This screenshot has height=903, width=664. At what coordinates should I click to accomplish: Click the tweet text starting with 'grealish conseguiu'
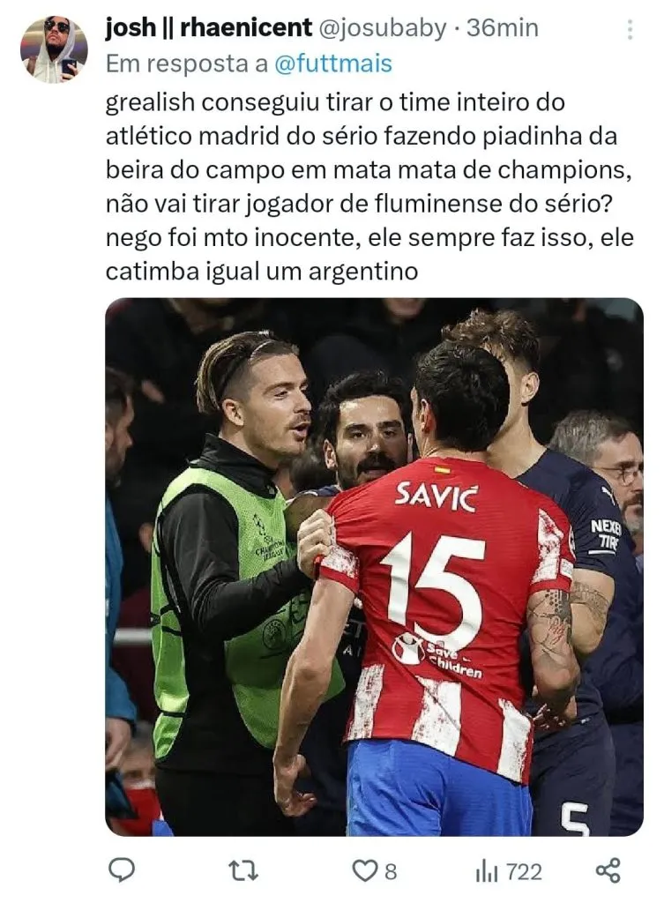click(x=369, y=187)
